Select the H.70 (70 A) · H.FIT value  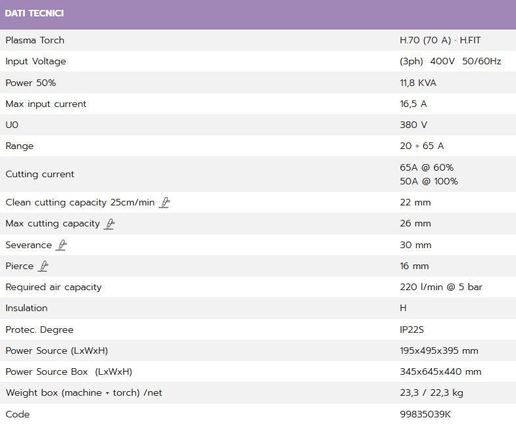(x=440, y=40)
